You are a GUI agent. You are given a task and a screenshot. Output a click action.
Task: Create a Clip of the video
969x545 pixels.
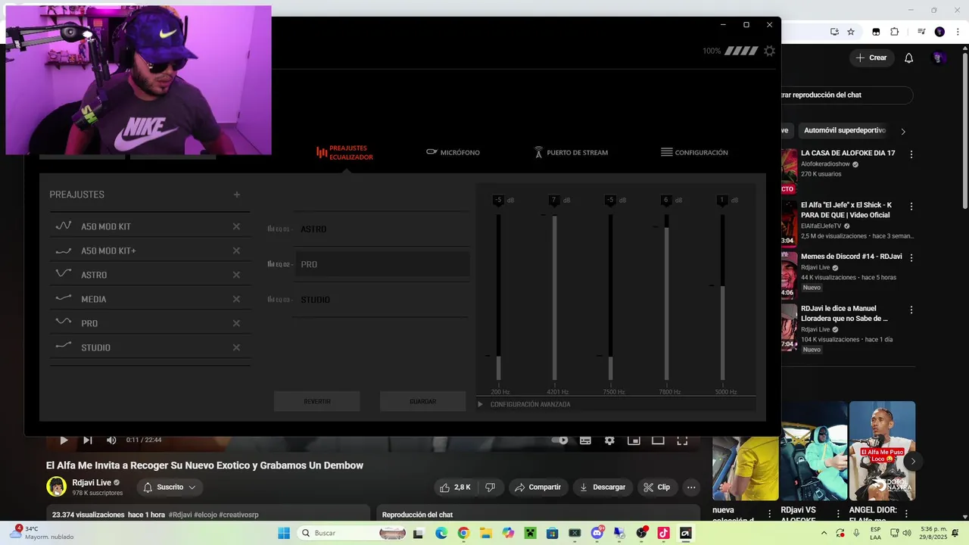pyautogui.click(x=657, y=487)
